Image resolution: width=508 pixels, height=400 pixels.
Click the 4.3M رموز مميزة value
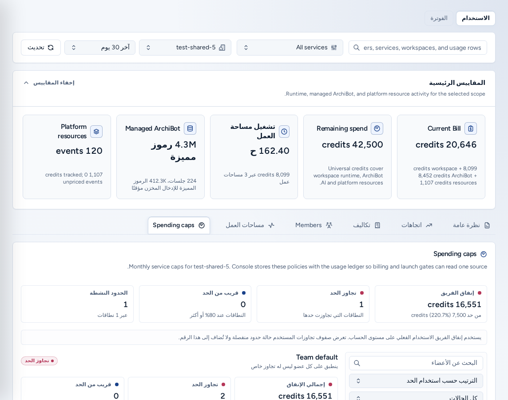click(x=174, y=151)
